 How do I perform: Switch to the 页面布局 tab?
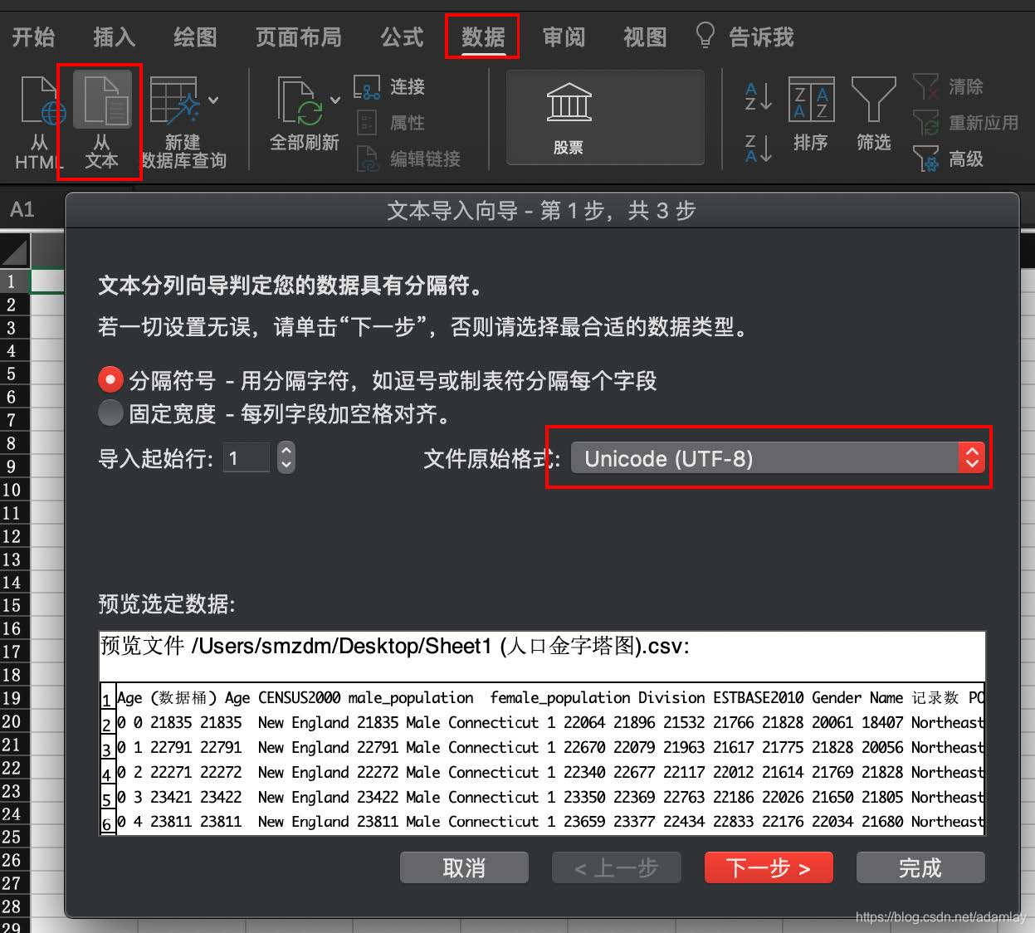pos(298,37)
